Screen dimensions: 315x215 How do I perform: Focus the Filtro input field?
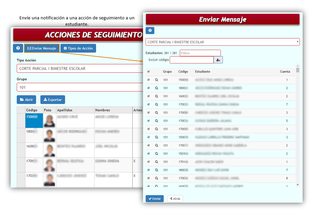pos(200,53)
